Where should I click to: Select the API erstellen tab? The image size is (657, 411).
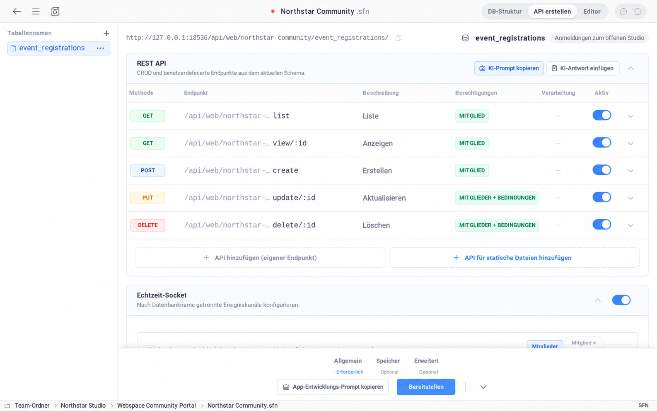click(x=552, y=12)
